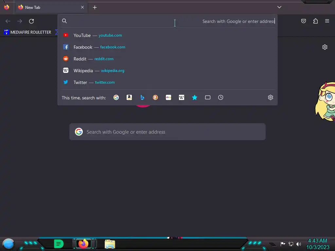Click the Facebook favicon
The height and width of the screenshot is (251, 335).
point(66,47)
